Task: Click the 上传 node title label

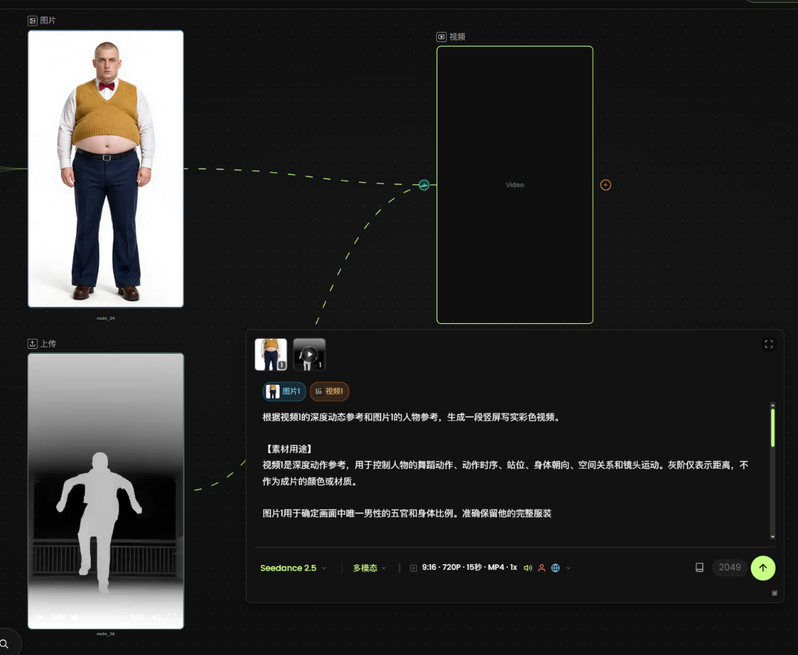Action: point(48,344)
